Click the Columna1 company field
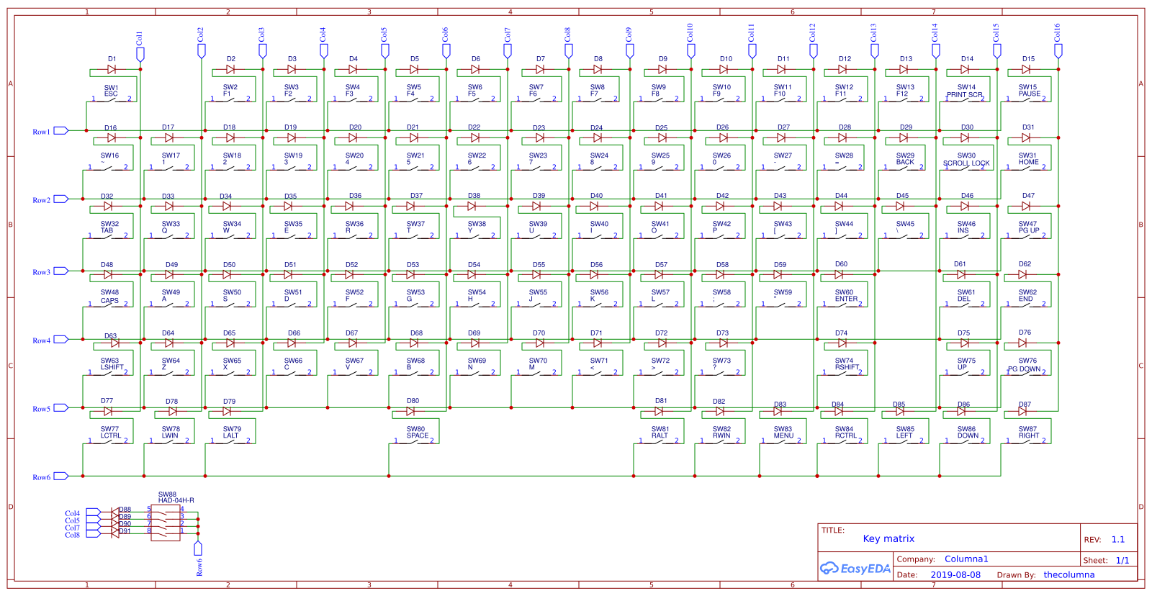1152x596 pixels. click(x=966, y=559)
